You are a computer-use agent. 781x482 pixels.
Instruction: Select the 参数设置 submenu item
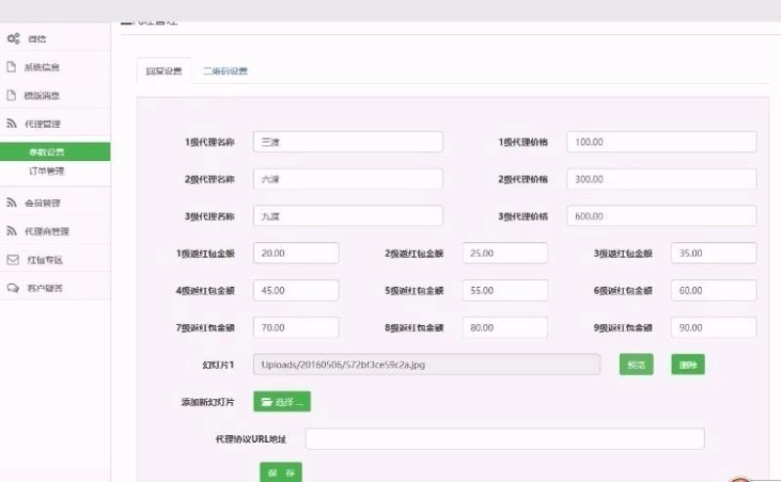click(55, 152)
